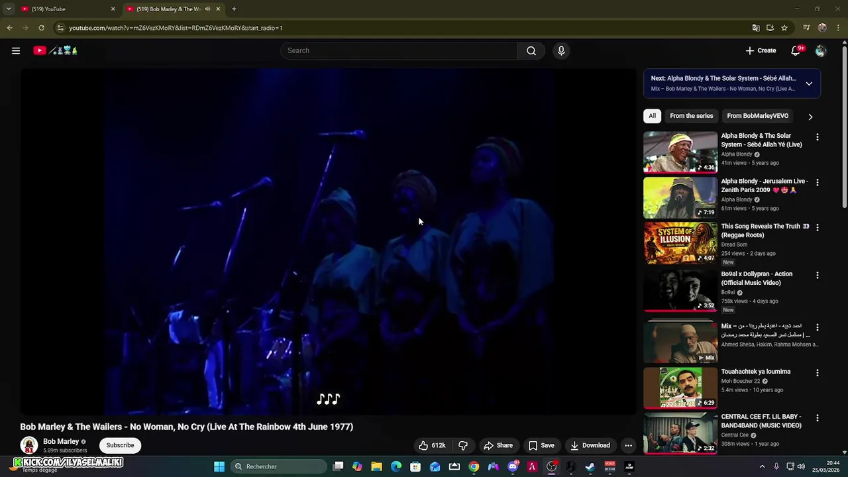Bookmark this page with the star
Image resolution: width=848 pixels, height=477 pixels.
pyautogui.click(x=784, y=28)
